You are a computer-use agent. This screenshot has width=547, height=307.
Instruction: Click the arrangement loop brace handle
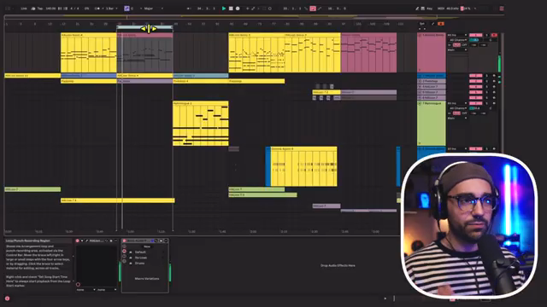click(144, 27)
